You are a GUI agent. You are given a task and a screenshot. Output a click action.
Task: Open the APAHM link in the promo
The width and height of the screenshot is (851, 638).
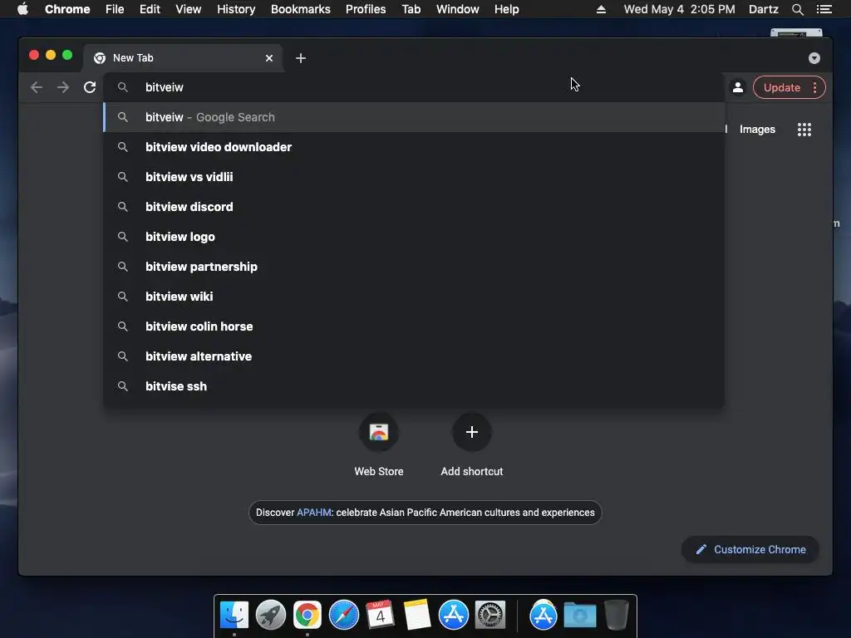(x=313, y=512)
